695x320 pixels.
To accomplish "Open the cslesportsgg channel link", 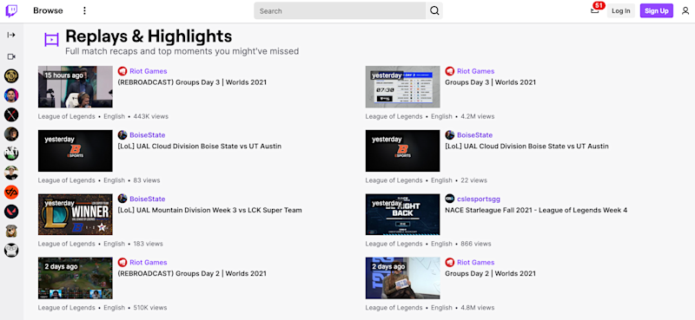I will (479, 199).
